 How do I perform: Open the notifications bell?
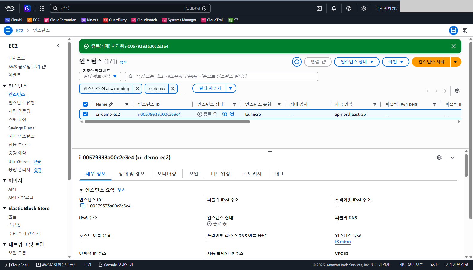pos(334,8)
